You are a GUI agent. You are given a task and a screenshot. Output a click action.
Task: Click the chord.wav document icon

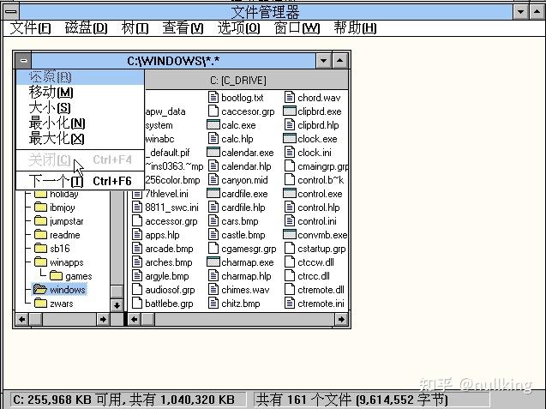tap(290, 98)
